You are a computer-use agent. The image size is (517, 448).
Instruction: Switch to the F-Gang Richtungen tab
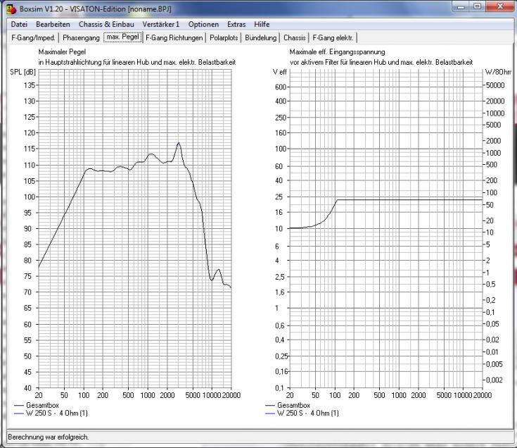(x=174, y=37)
